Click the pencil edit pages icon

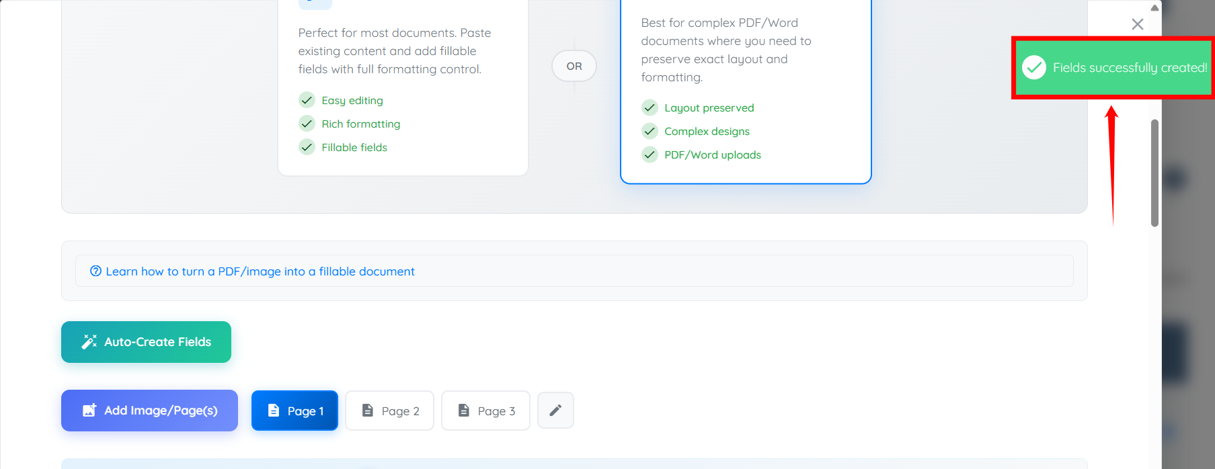[555, 411]
